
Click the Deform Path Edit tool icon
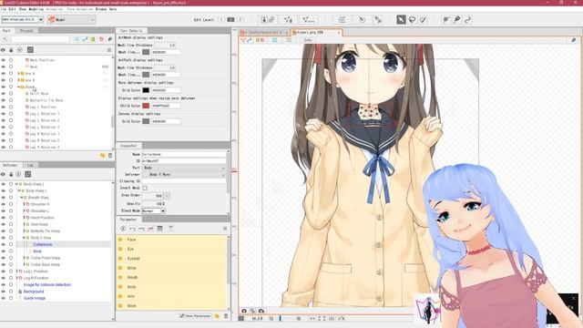click(x=457, y=19)
